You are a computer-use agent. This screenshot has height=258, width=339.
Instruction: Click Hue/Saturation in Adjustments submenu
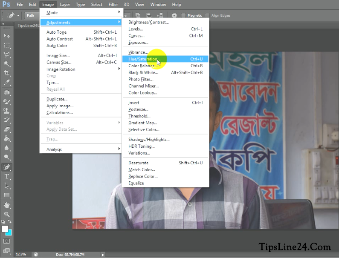click(x=143, y=59)
